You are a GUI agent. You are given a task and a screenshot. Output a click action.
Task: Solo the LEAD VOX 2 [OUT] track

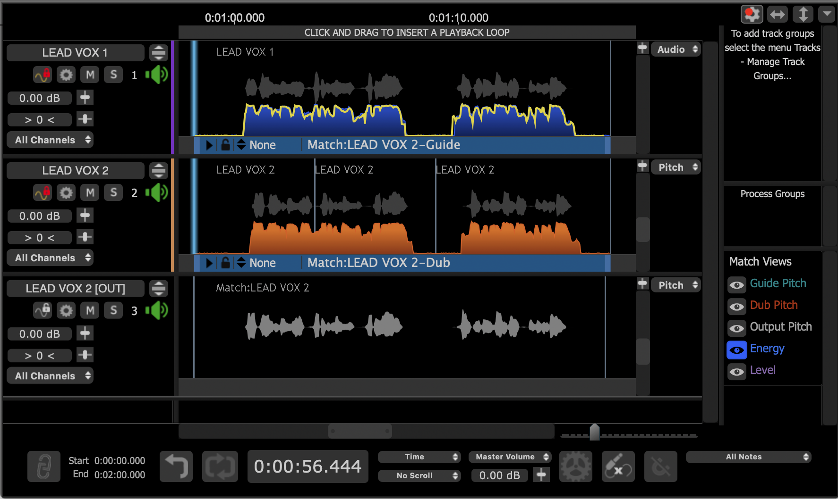coord(113,310)
